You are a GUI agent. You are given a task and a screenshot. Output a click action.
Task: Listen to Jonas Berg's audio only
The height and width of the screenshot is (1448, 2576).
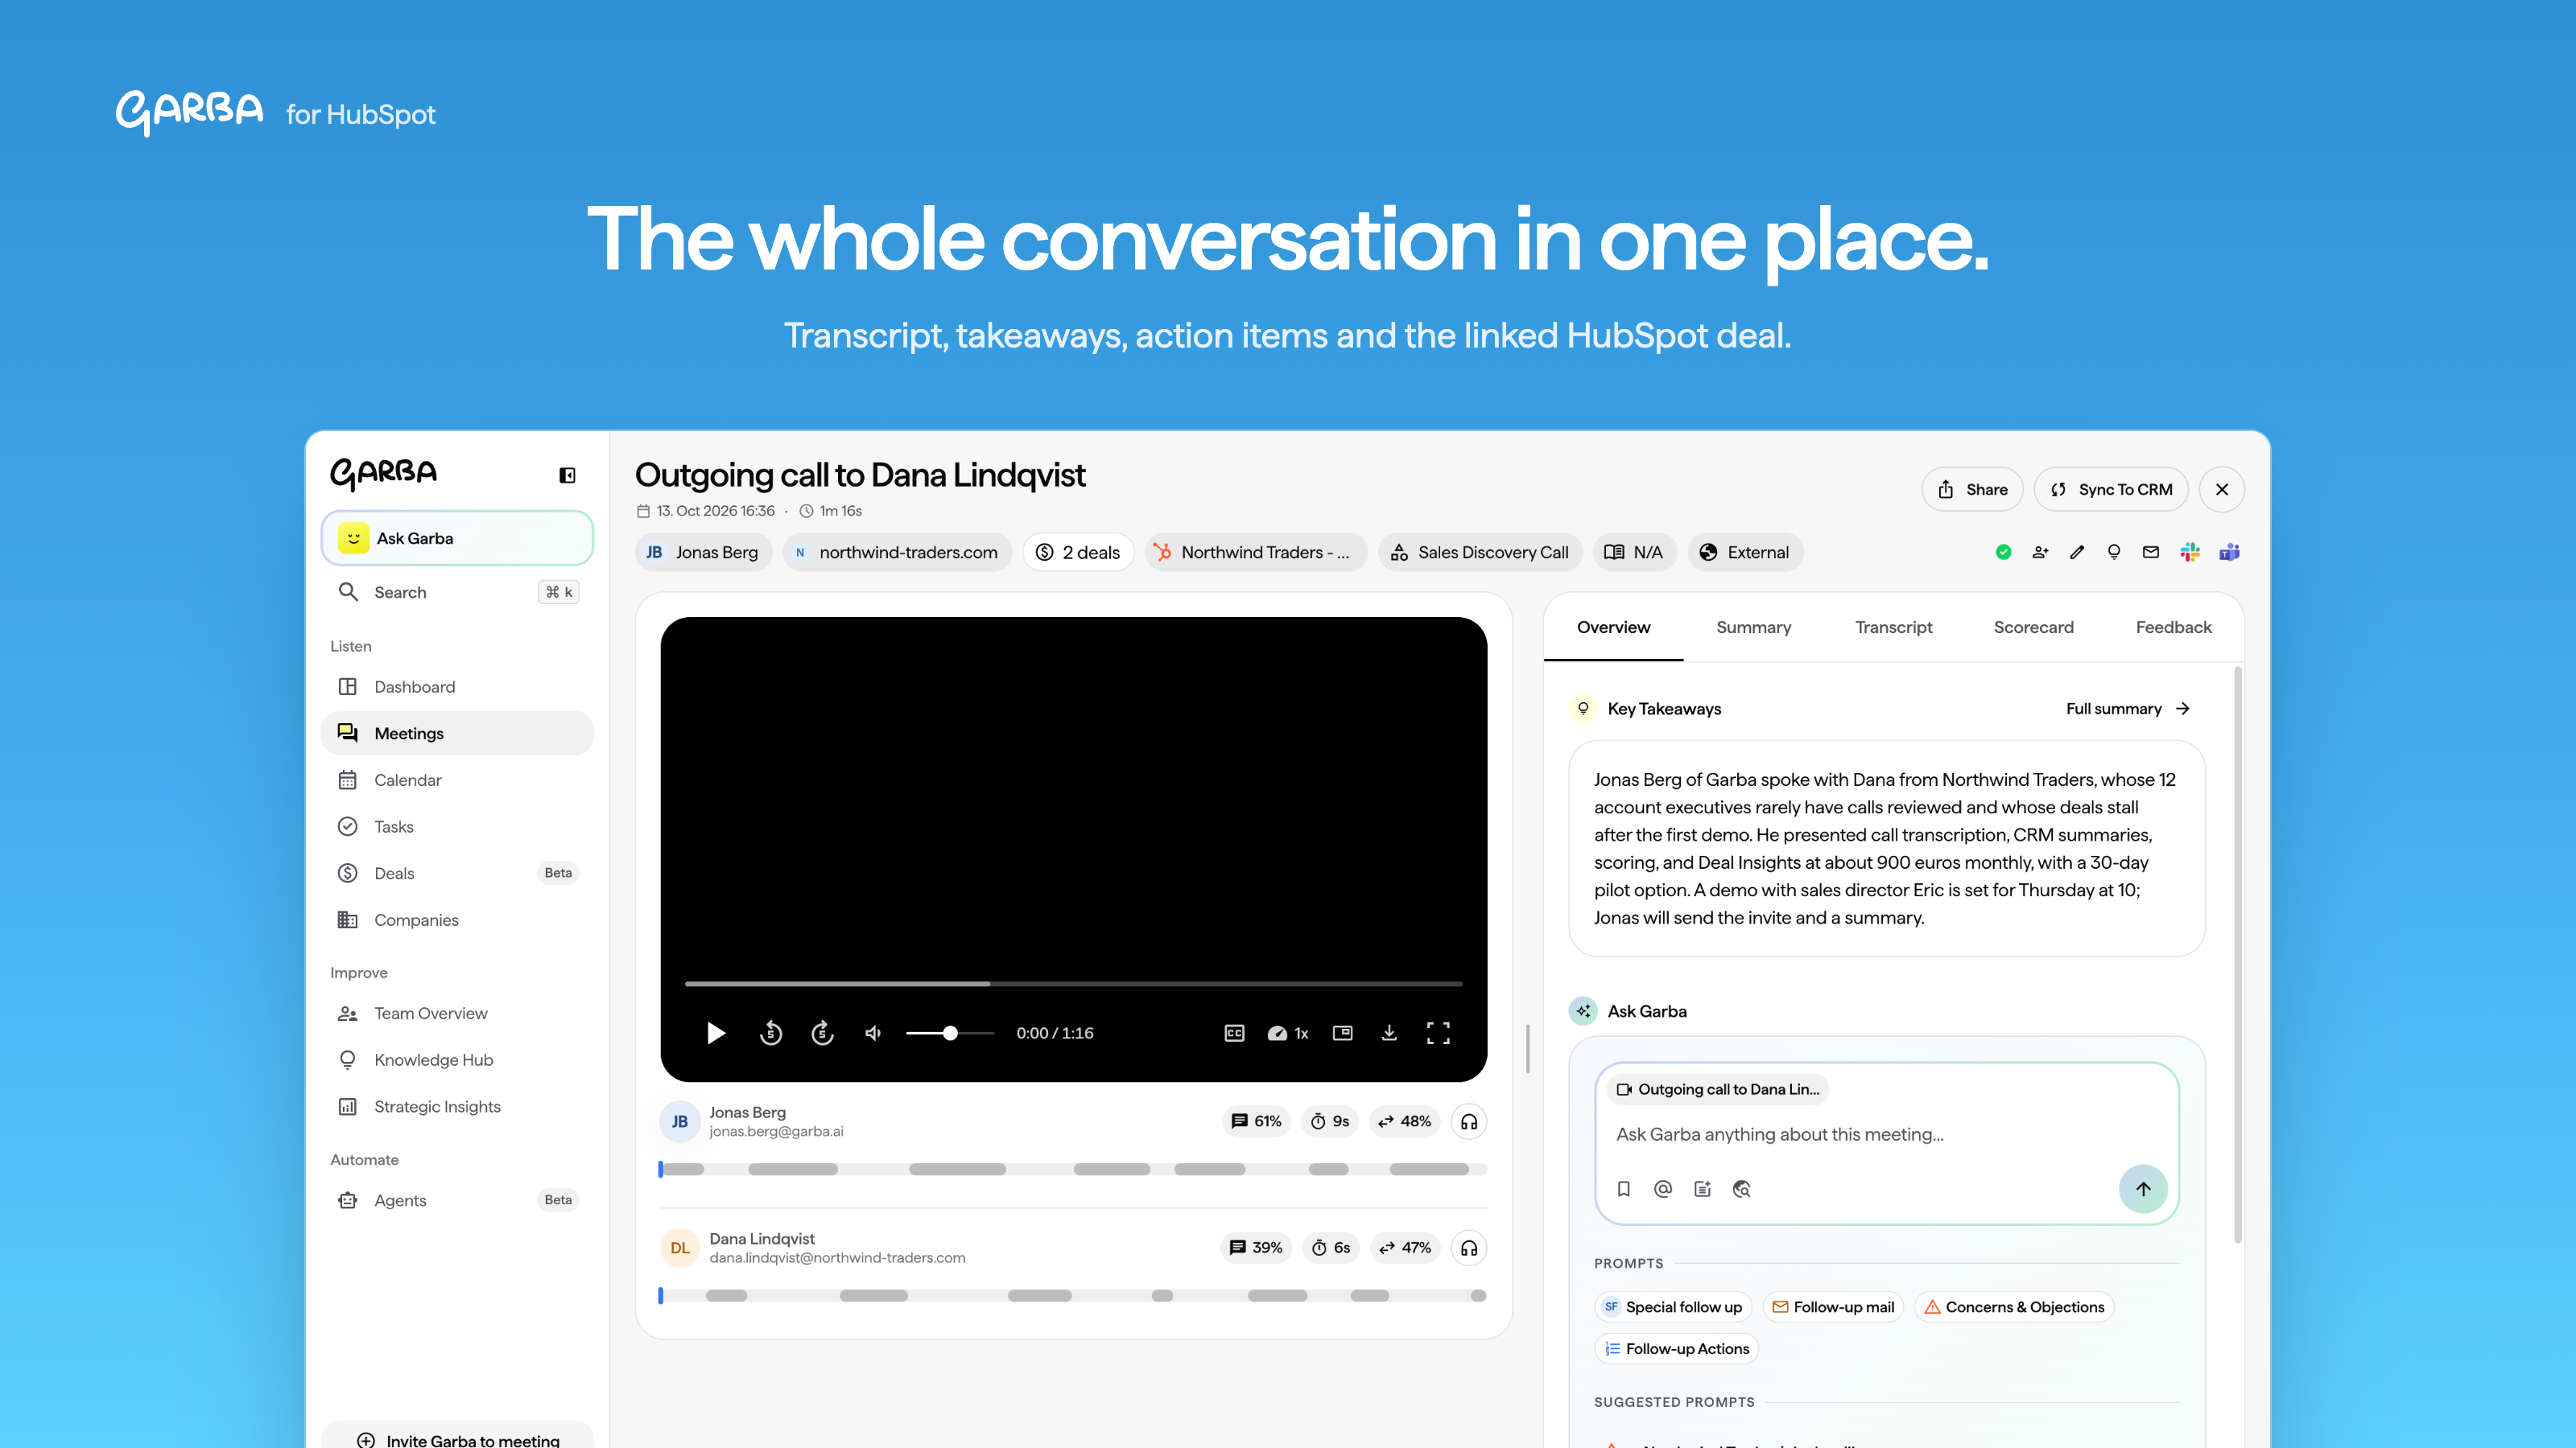pyautogui.click(x=1468, y=1121)
